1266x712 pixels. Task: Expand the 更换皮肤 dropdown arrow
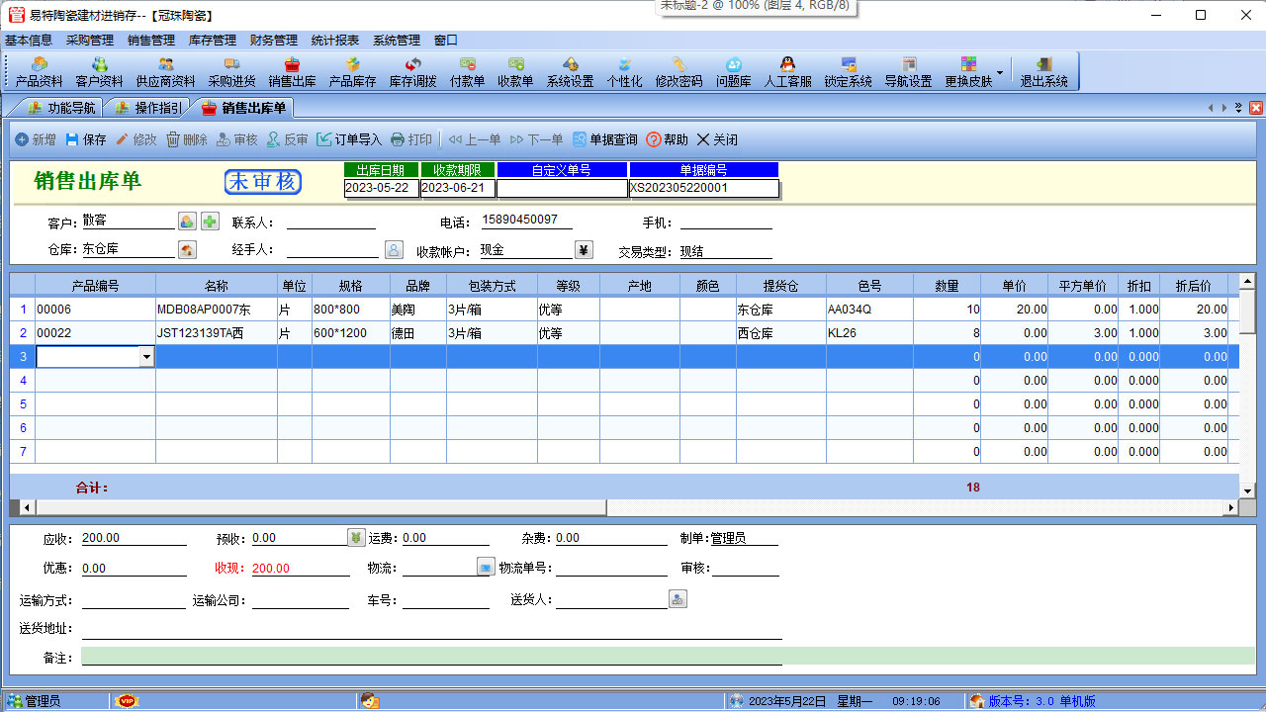(1000, 72)
